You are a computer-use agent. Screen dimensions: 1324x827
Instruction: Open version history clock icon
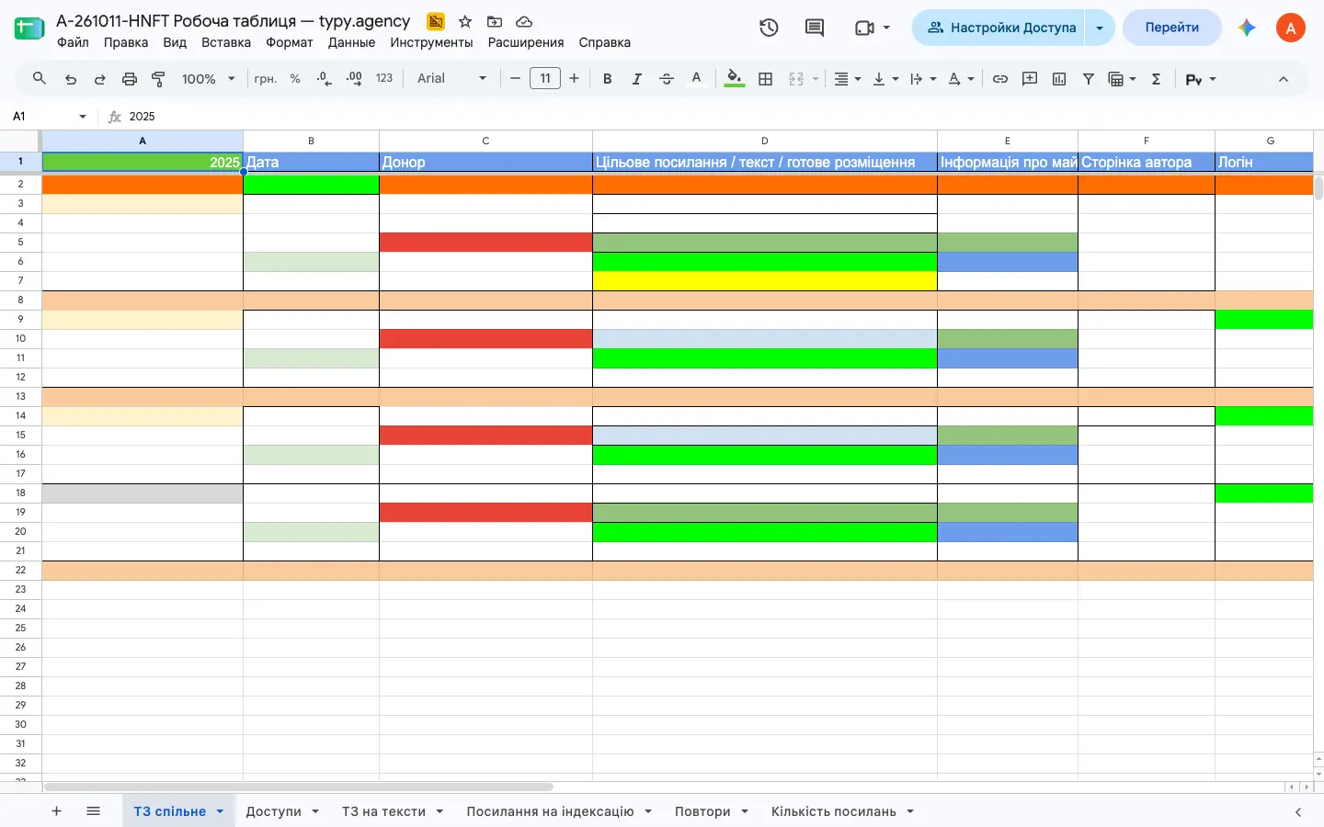tap(769, 28)
